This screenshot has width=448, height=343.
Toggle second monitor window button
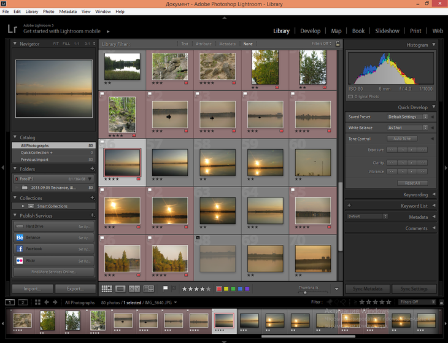click(23, 303)
